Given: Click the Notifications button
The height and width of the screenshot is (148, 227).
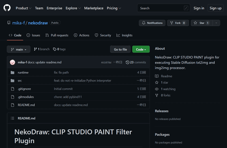Looking at the screenshot, I should (x=152, y=23).
